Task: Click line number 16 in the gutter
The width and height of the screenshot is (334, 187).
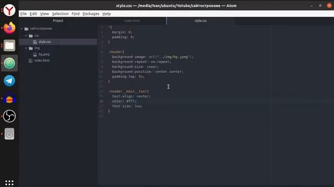Action: coord(101,101)
